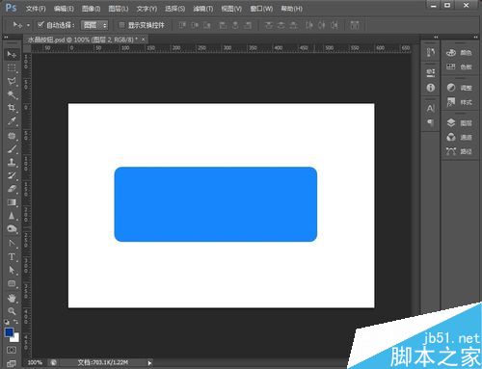Activate the Hand tool
The height and width of the screenshot is (369, 482).
pyautogui.click(x=12, y=298)
